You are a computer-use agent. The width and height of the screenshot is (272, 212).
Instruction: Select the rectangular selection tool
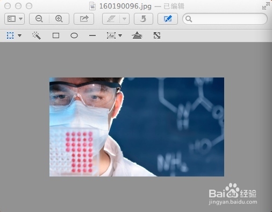(10, 36)
